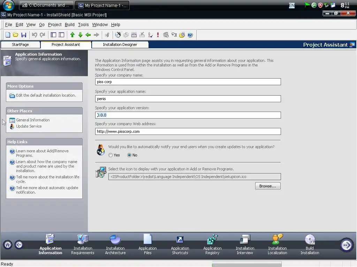Move up with the green up arrow

coord(73,35)
